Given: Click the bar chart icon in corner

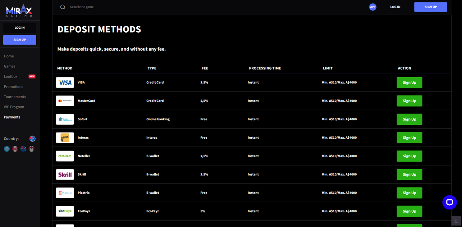Looking at the screenshot, I should (x=456, y=221).
